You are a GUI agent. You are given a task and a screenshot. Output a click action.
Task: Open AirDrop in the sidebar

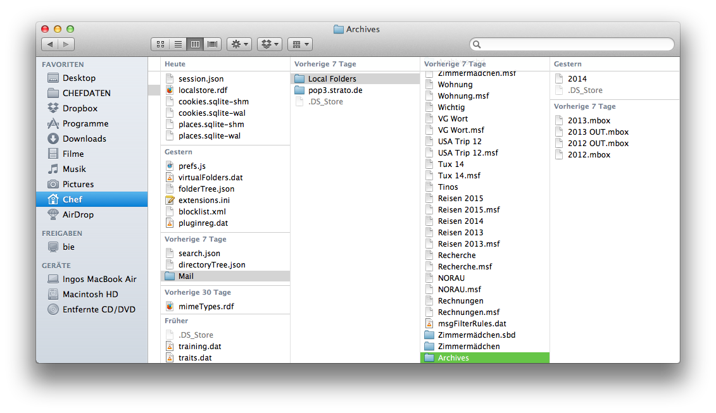[x=78, y=214]
